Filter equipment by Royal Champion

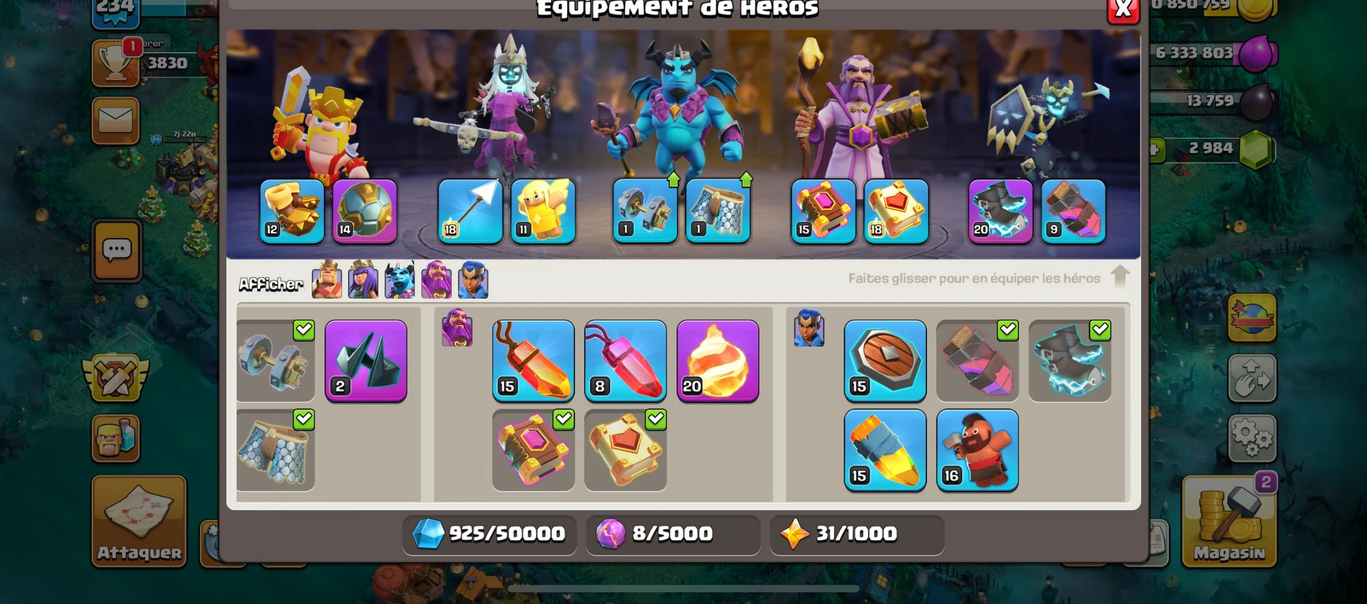click(x=473, y=280)
